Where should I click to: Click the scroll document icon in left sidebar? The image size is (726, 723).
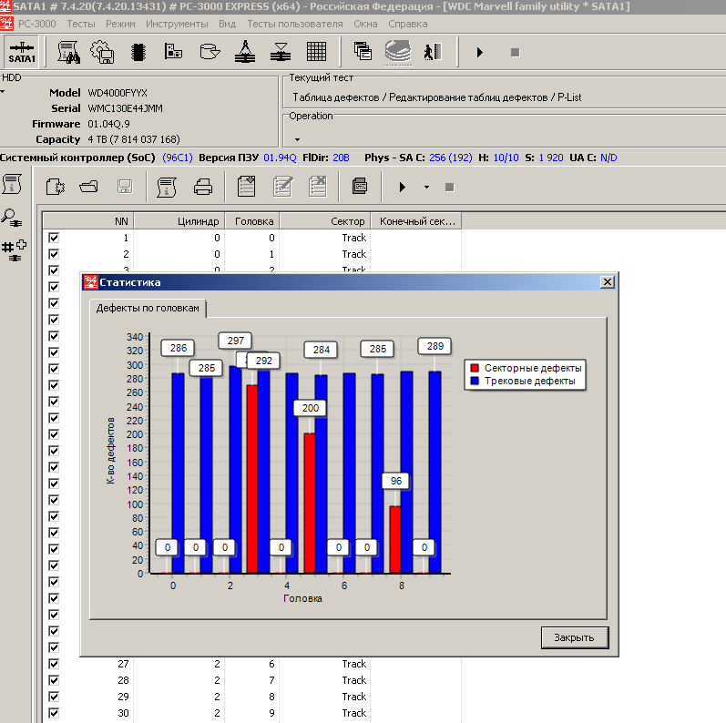point(12,185)
